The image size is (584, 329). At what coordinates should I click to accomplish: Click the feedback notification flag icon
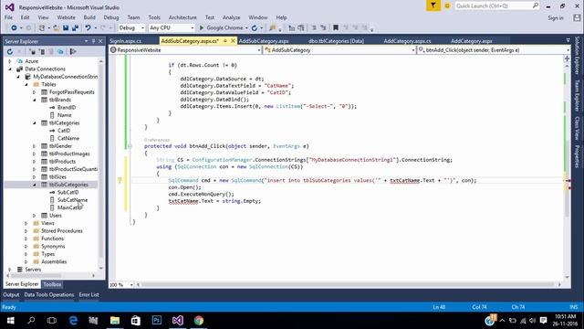[433, 5]
